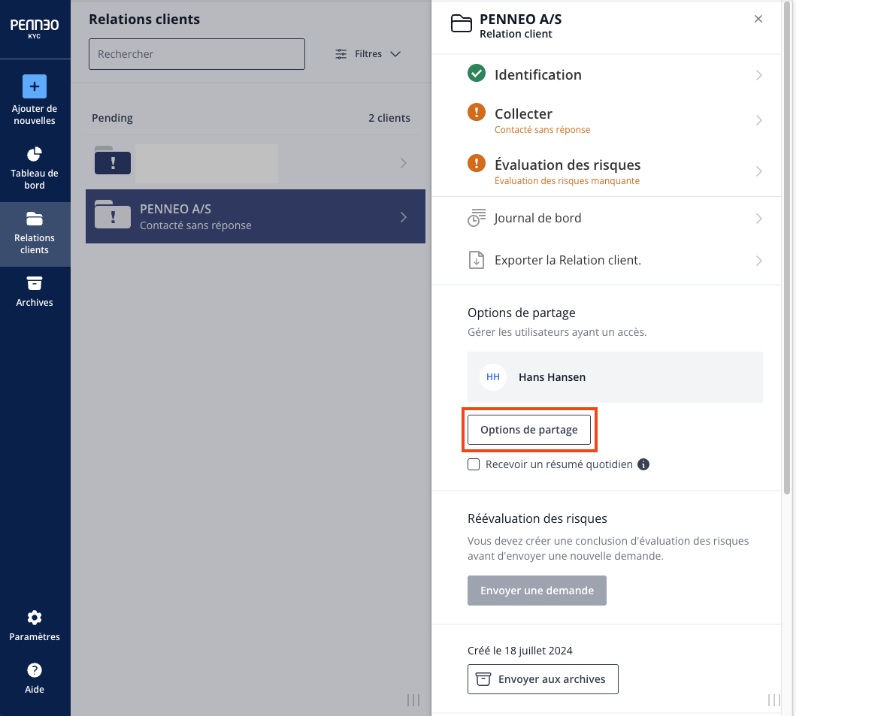881x716 pixels.
Task: Click the PENNEO A/S row folder warning icon
Action: [x=112, y=215]
